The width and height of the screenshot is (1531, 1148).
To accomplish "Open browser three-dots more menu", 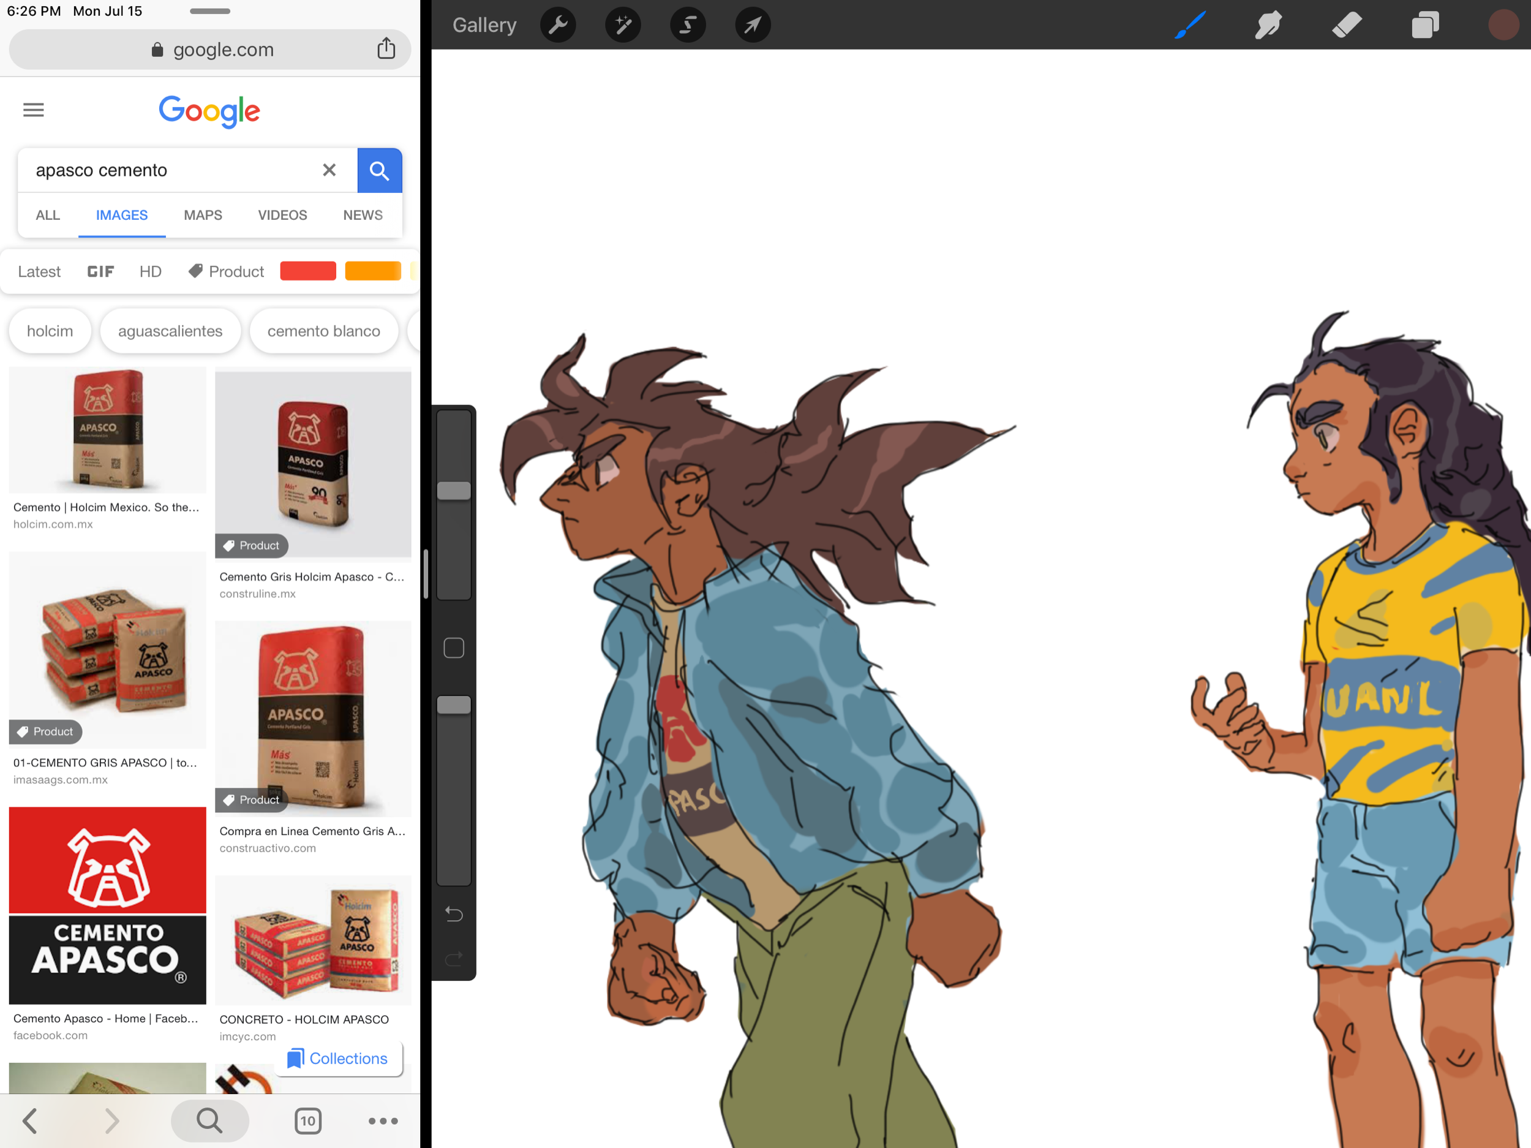I will pos(383,1120).
